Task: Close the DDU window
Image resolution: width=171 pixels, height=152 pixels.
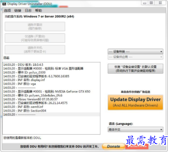Action: pos(160,3)
